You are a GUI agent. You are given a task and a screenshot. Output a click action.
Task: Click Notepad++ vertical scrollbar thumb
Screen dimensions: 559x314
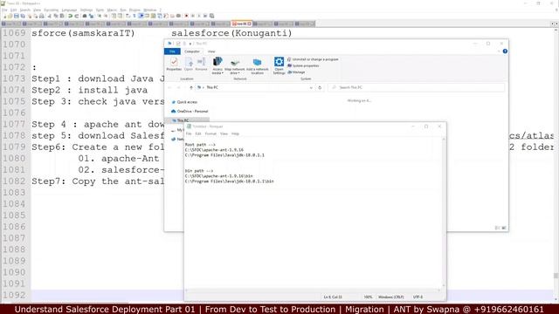click(x=556, y=276)
